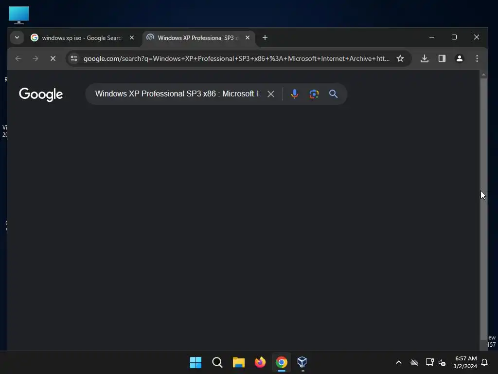
Task: Open the notifications bell icon
Action: pyautogui.click(x=485, y=362)
